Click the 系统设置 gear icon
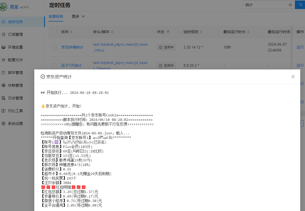 [3, 124]
